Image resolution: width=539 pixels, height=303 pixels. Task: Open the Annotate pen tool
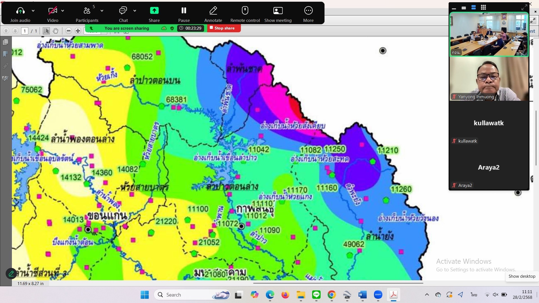[x=213, y=11]
